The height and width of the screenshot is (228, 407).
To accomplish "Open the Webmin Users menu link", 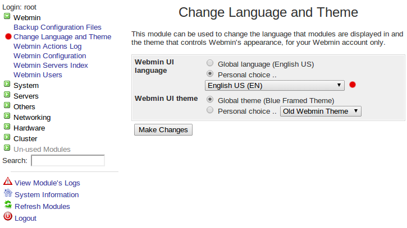I will [38, 75].
